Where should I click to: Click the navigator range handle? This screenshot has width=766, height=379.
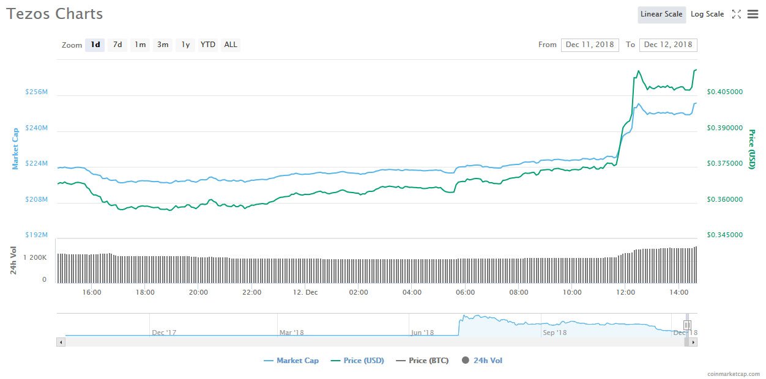tap(687, 325)
